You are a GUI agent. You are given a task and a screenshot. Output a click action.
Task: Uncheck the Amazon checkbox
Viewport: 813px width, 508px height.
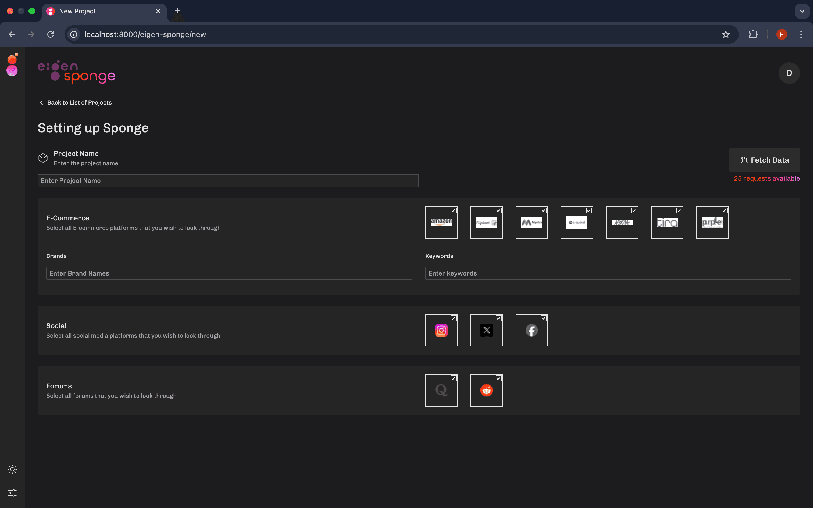point(454,211)
